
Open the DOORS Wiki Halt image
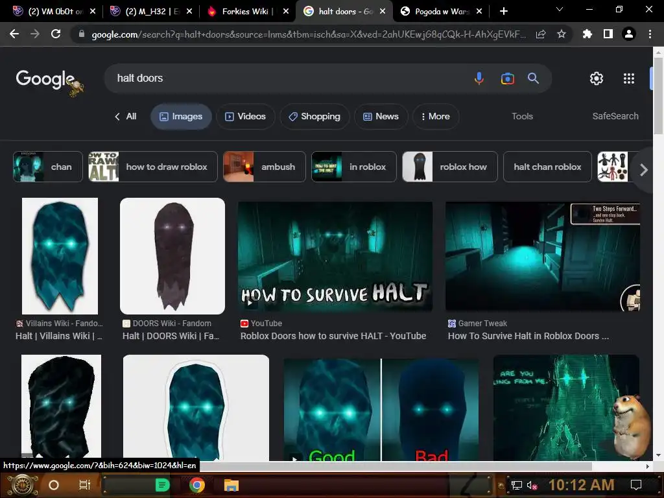pos(172,255)
